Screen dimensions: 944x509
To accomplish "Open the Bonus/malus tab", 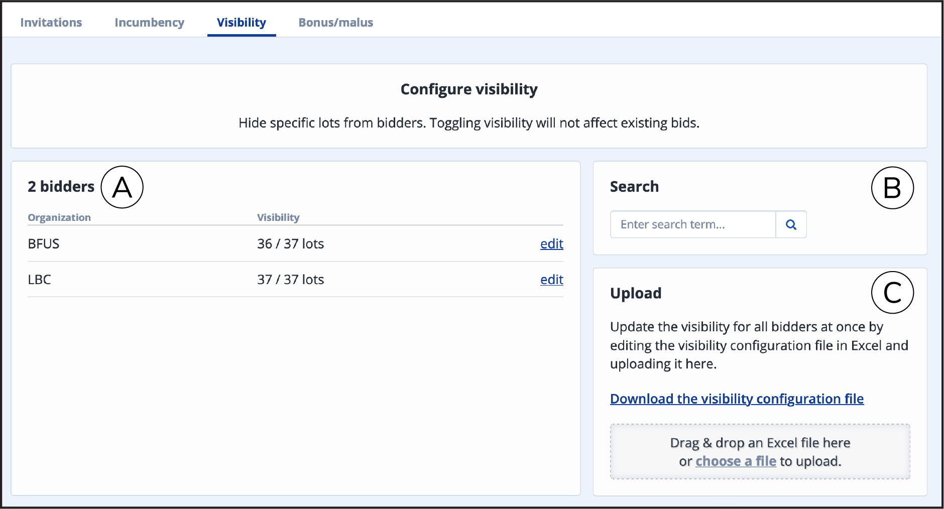I will tap(335, 23).
